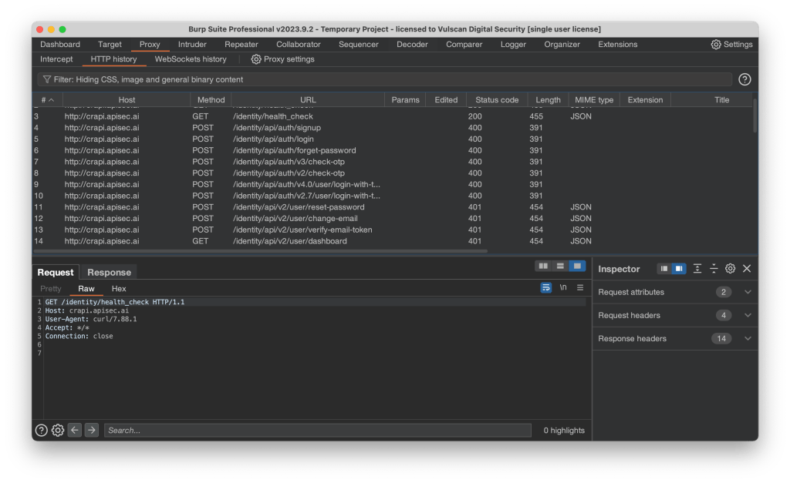The height and width of the screenshot is (483, 790).
Task: Go to previous search match arrow
Action: (75, 430)
